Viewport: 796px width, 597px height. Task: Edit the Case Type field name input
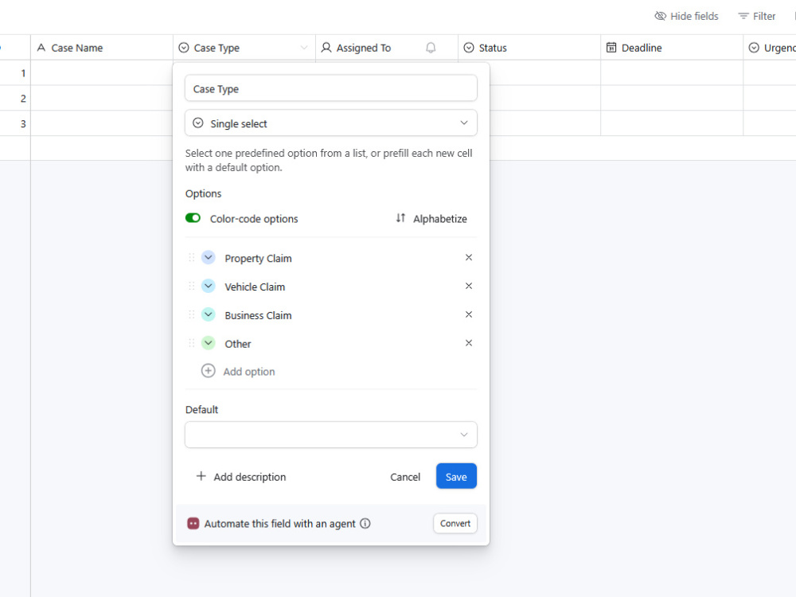[331, 88]
